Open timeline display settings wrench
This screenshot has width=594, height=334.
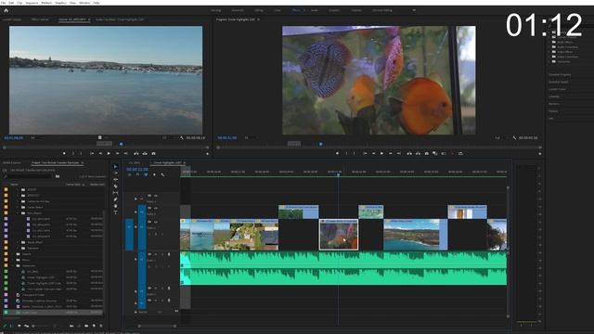click(x=163, y=174)
